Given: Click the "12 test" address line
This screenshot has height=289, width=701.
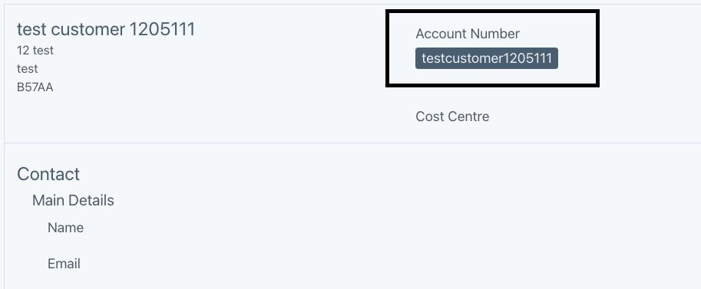Looking at the screenshot, I should pos(35,51).
